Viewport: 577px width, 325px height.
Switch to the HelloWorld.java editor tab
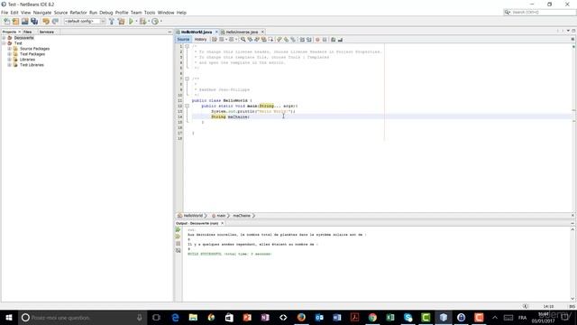197,32
